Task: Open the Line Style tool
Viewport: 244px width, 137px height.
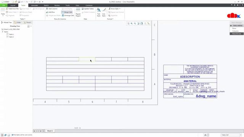Action: tap(104, 12)
